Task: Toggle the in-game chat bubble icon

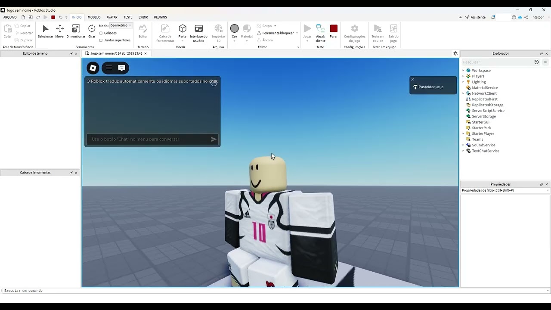Action: click(x=122, y=68)
